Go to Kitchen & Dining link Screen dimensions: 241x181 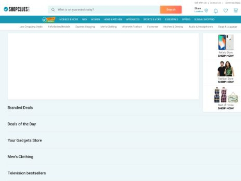click(173, 27)
